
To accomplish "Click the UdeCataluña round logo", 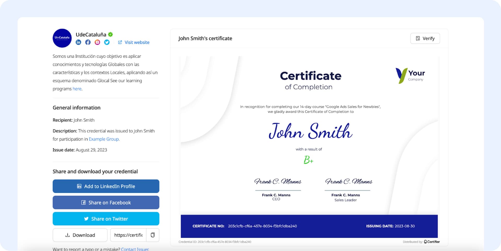I will click(62, 38).
